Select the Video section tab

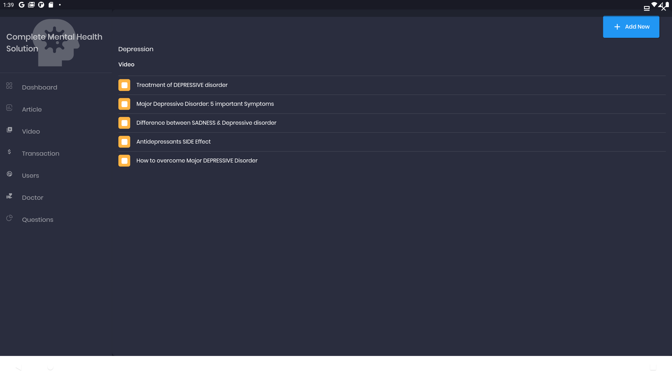31,131
